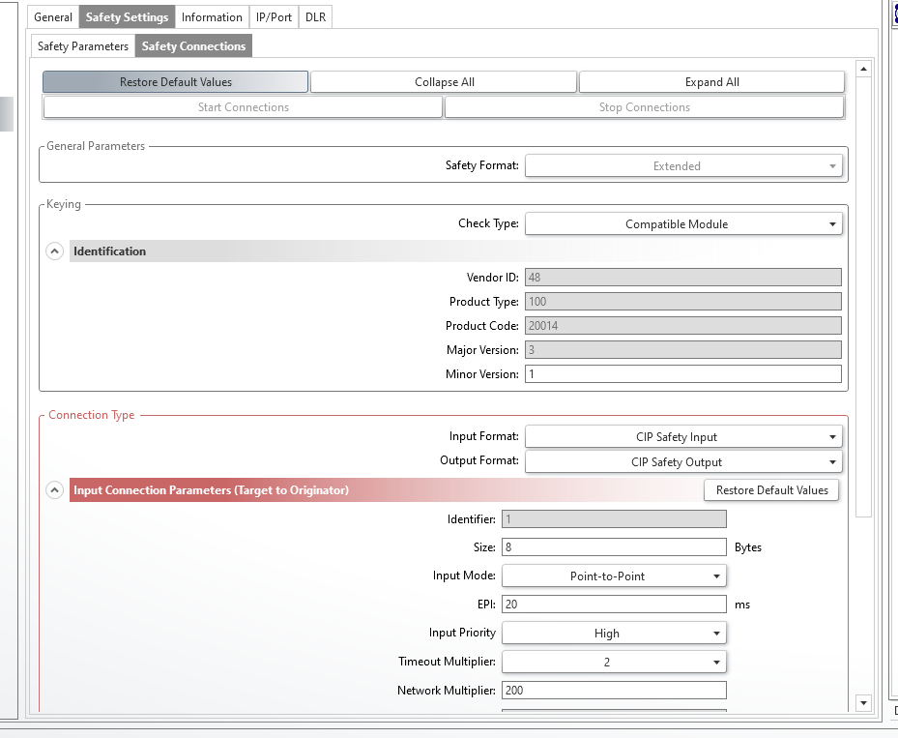The image size is (898, 738).
Task: Click the Start Connections button
Action: (x=243, y=107)
